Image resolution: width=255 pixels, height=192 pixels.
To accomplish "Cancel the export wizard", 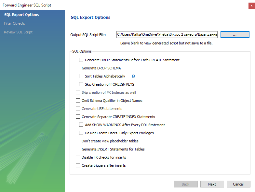I will pos(238,184).
